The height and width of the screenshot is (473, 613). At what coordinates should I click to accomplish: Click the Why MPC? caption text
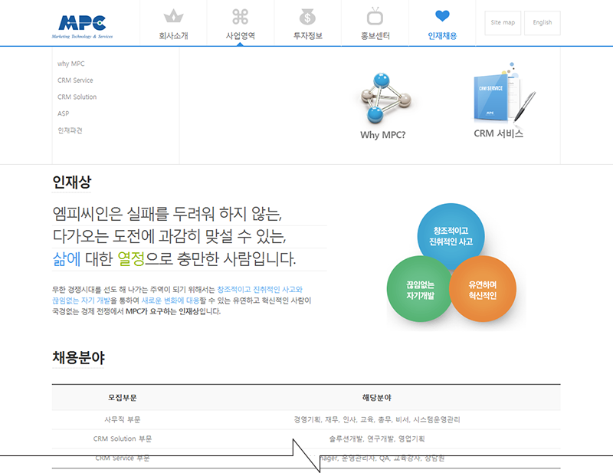click(x=382, y=135)
